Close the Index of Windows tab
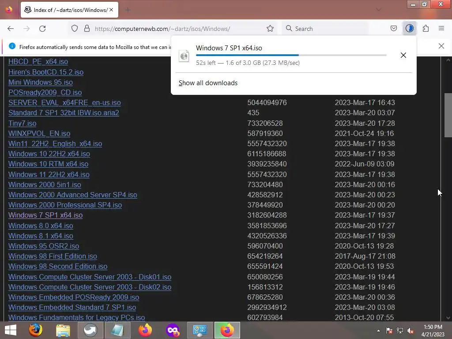Screen dimensions: 452x339 click(x=111, y=10)
